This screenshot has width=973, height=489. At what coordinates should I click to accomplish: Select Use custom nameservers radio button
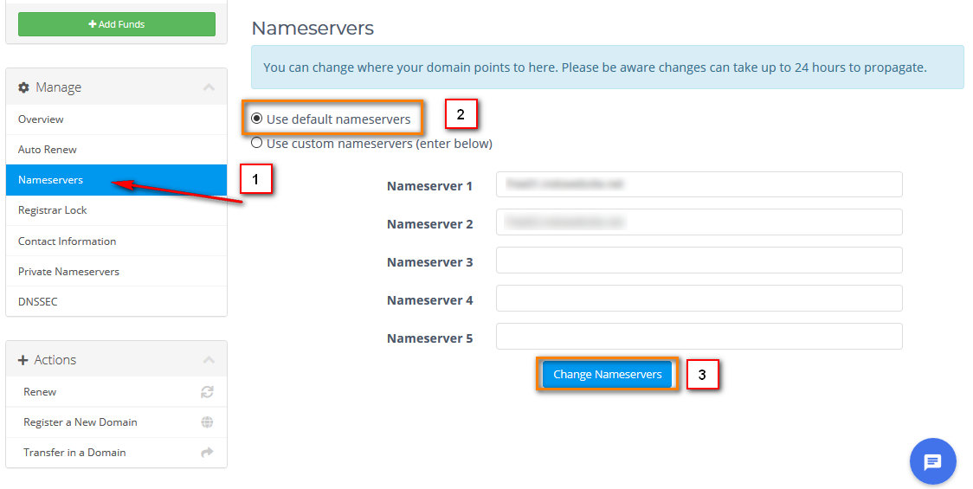click(256, 143)
